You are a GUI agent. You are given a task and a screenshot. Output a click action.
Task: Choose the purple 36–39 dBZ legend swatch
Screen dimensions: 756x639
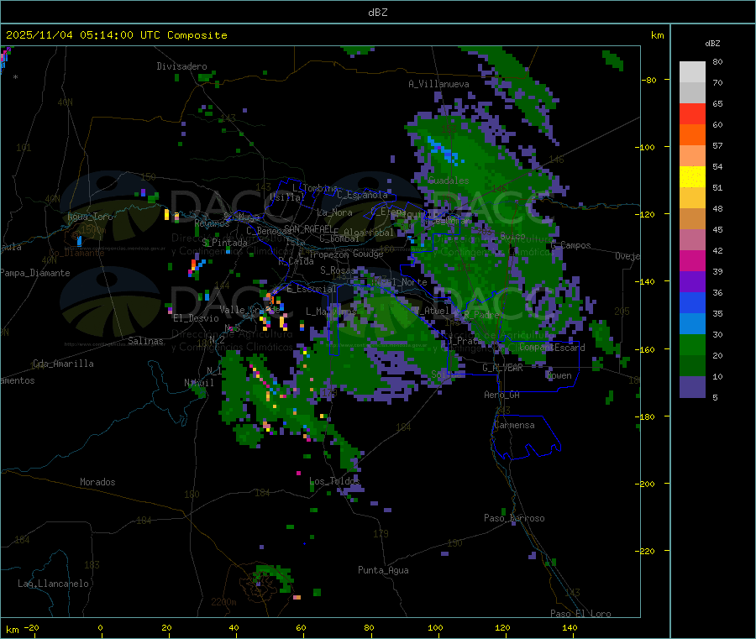coord(692,282)
